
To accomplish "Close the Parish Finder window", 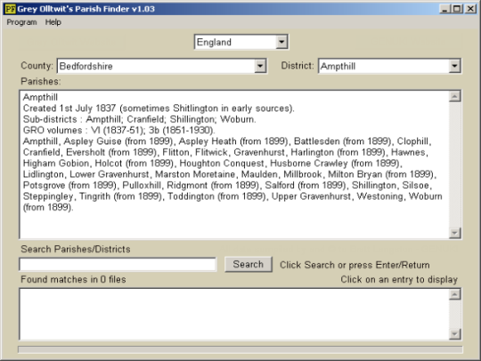I will point(470,9).
